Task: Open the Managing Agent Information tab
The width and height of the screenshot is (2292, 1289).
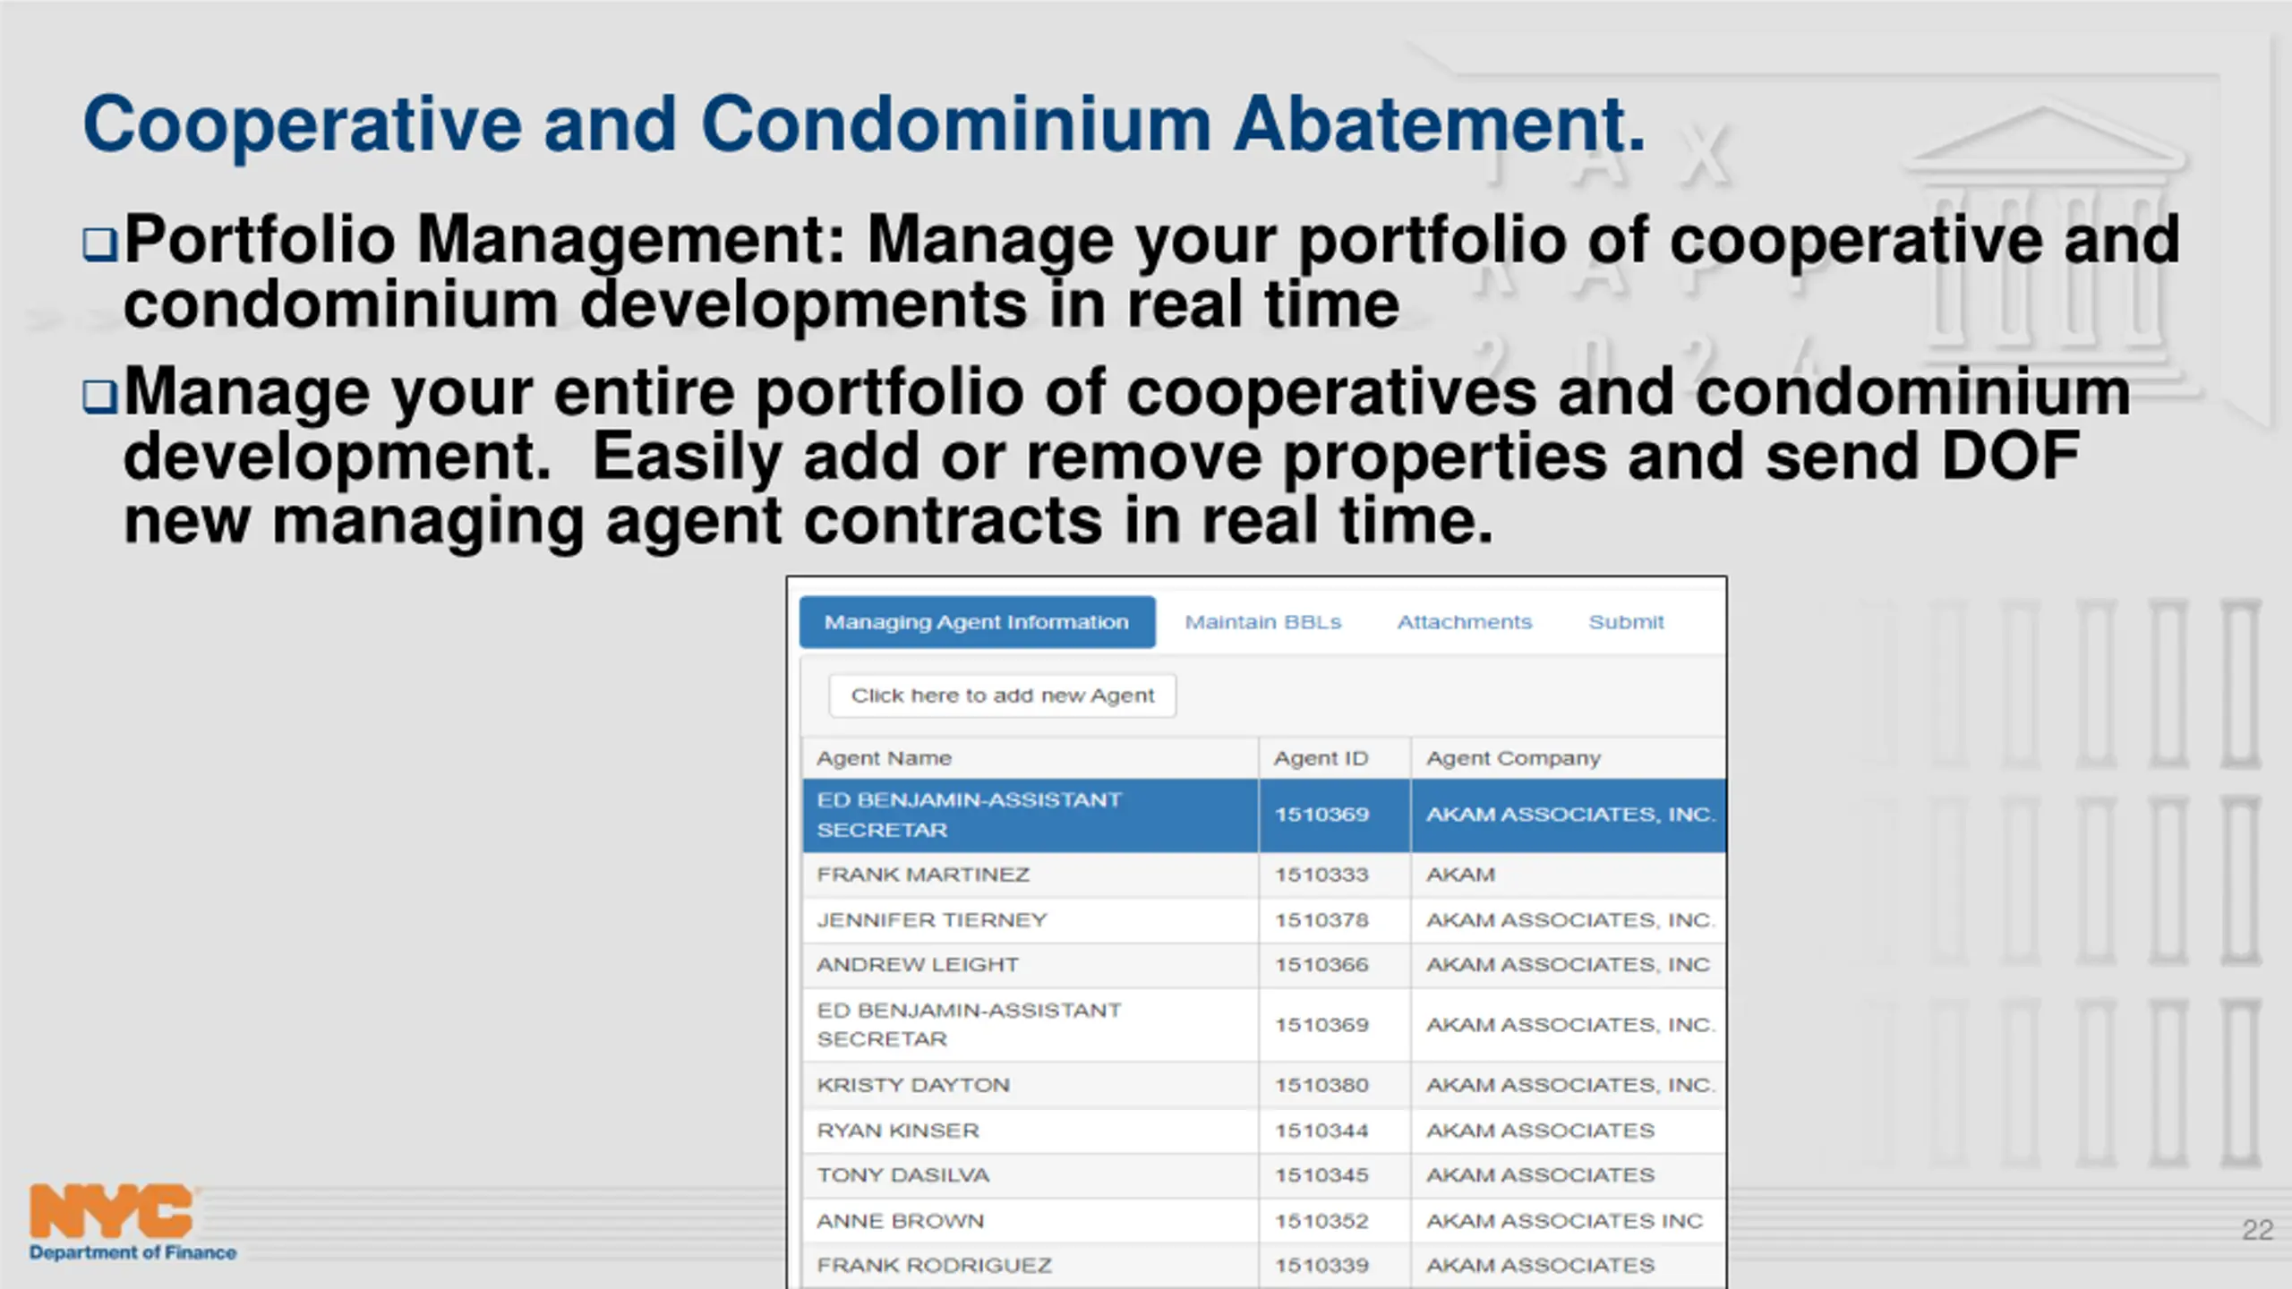Action: coord(976,622)
